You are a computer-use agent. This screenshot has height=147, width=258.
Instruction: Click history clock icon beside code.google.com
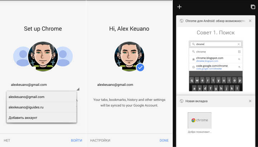tap(193, 67)
